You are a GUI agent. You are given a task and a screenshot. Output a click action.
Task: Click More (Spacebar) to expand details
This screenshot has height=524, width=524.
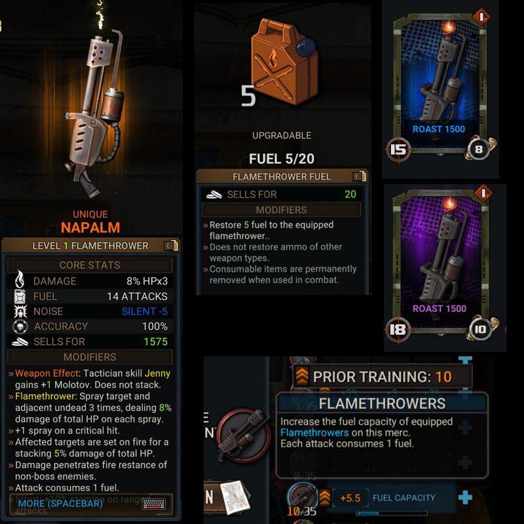(60, 503)
